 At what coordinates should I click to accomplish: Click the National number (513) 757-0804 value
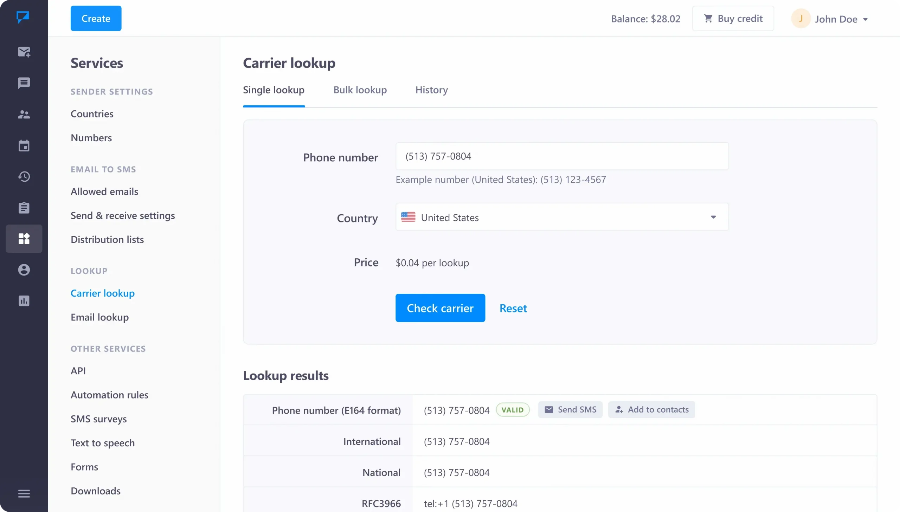tap(457, 473)
